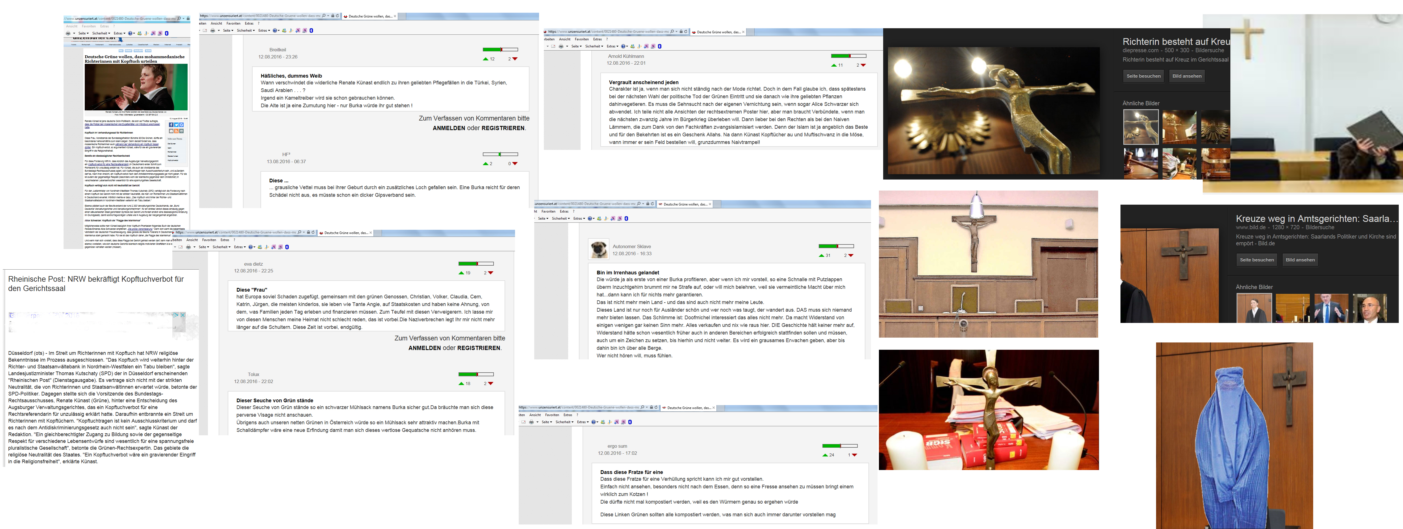1403x529 pixels.
Task: Click refresh icon in address bar above eva dietz
Action: coord(313,232)
